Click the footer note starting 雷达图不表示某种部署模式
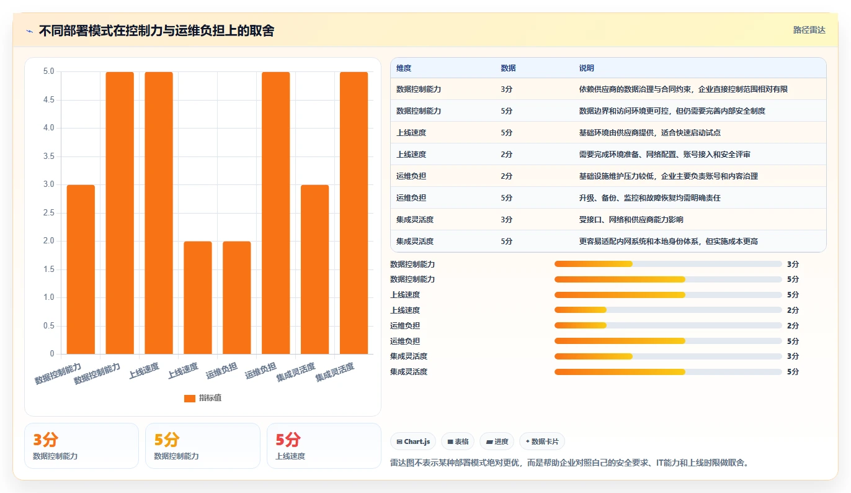Image resolution: width=851 pixels, height=493 pixels. 569,463
